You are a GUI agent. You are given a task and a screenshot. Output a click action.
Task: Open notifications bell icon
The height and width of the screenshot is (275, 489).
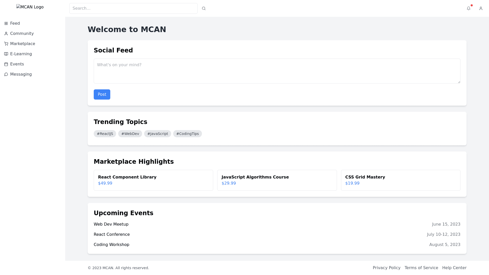(468, 8)
